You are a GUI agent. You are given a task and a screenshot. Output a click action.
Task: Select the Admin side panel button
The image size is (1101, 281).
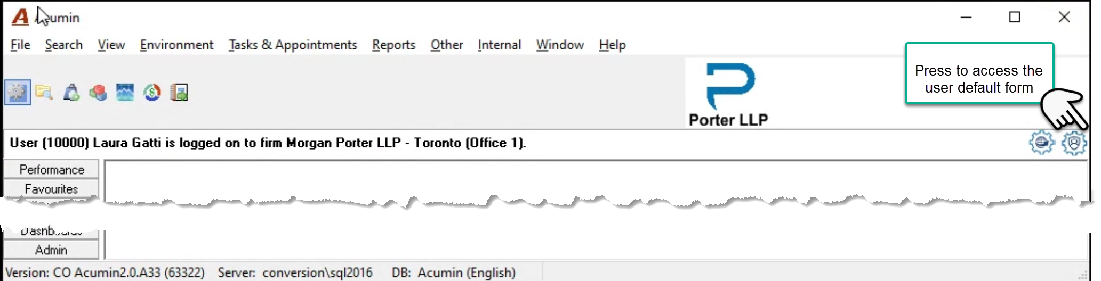(52, 250)
